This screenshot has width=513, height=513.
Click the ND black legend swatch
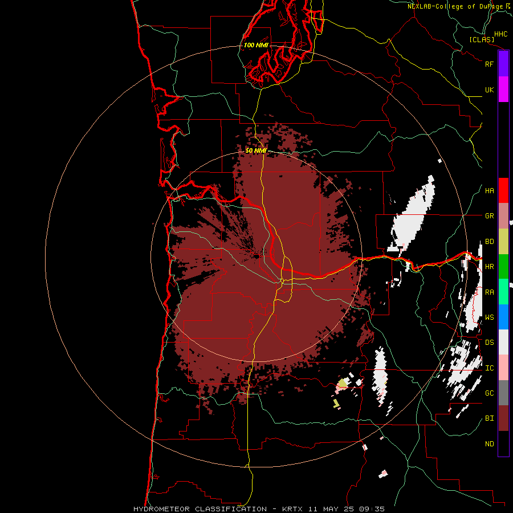[503, 443]
